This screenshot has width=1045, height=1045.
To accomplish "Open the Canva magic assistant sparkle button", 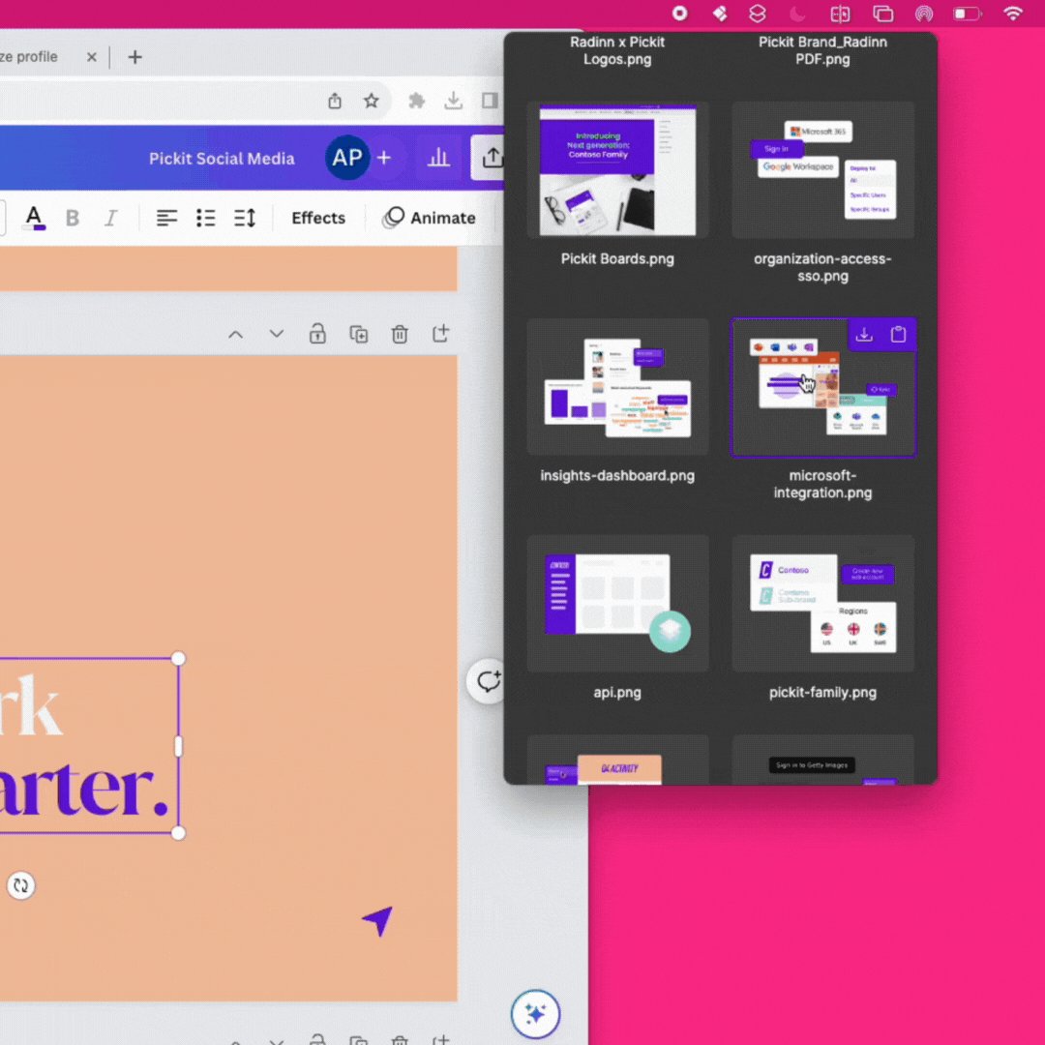I will point(536,1014).
